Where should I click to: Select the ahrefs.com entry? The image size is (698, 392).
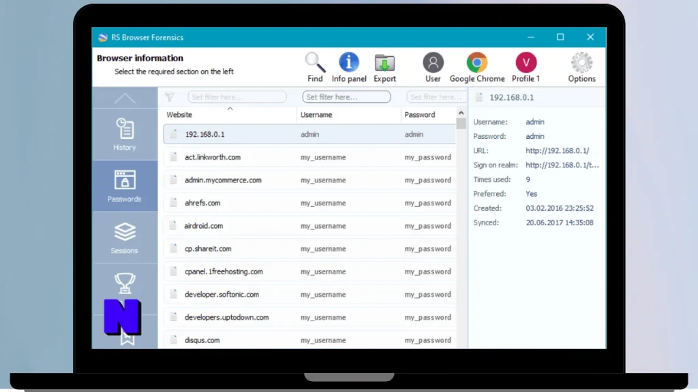coord(309,203)
